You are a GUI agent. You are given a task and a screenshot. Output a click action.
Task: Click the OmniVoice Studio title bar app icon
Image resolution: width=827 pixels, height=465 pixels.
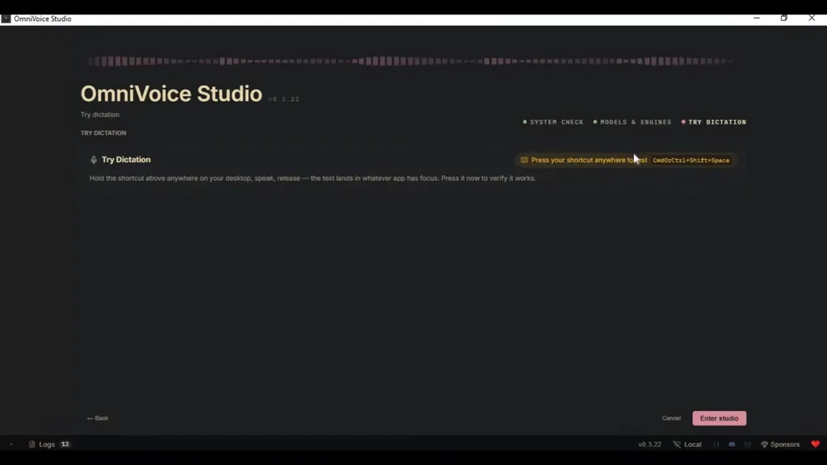6,19
